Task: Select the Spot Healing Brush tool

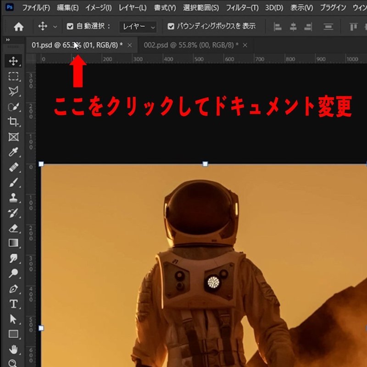Action: (x=13, y=167)
